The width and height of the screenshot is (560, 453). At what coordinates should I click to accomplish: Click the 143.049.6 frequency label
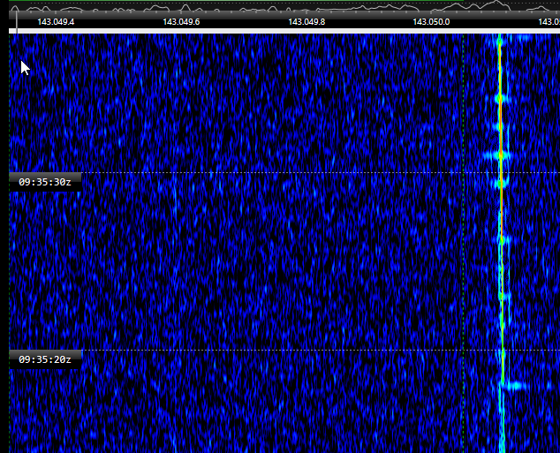click(x=181, y=22)
